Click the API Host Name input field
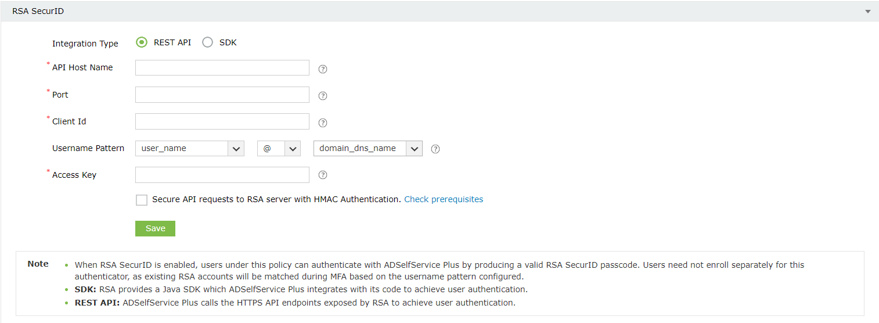 222,68
